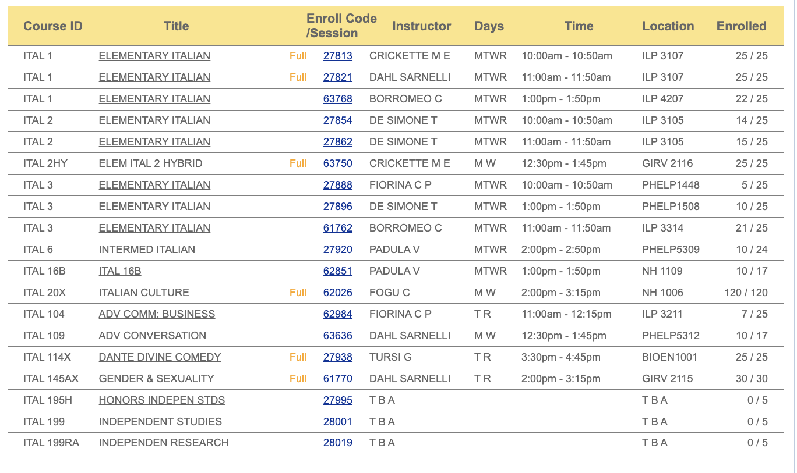Open ITALIAN CULTURE course title
This screenshot has width=797, height=473.
(x=144, y=293)
